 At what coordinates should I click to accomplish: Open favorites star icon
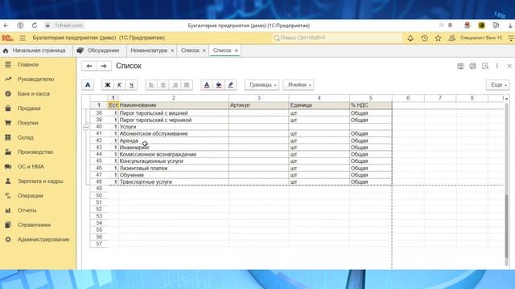pos(438,38)
